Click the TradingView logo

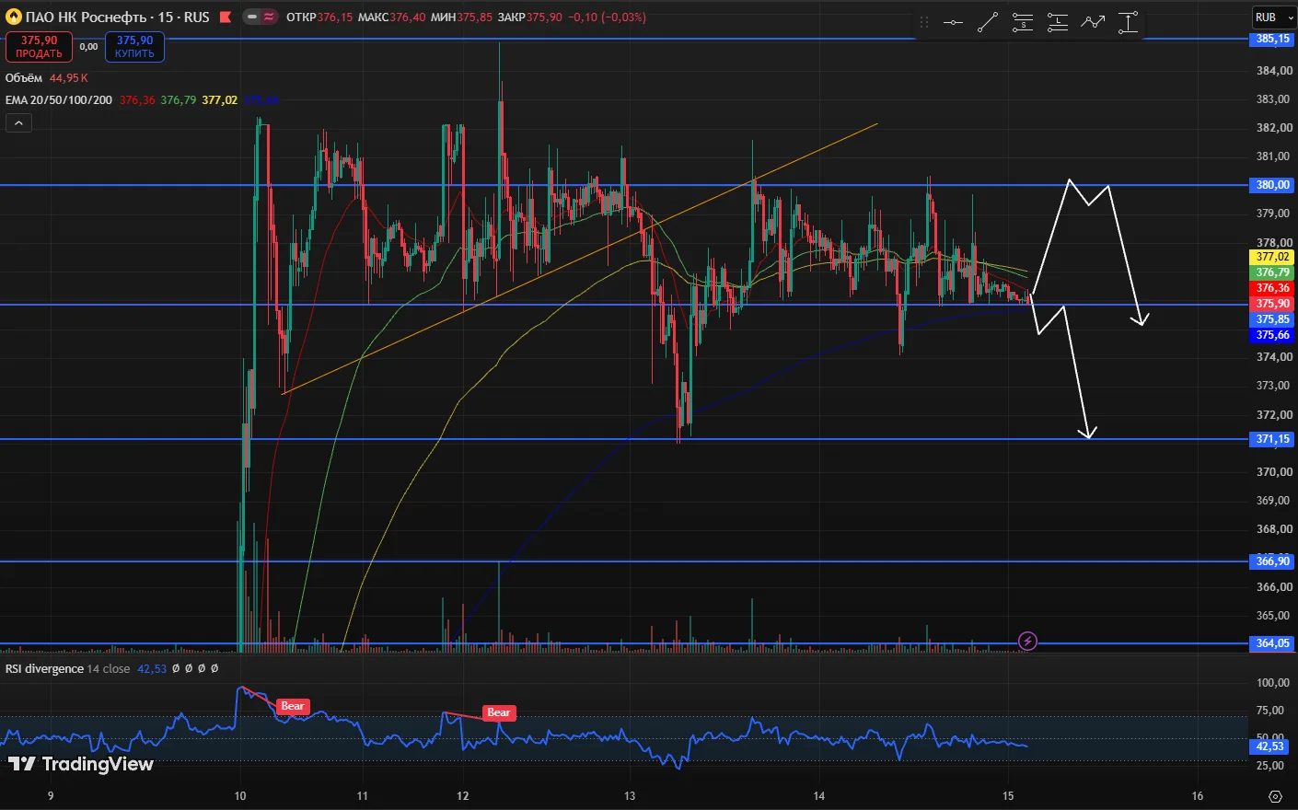(81, 764)
